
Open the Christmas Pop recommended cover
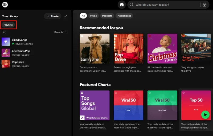pos(162,49)
